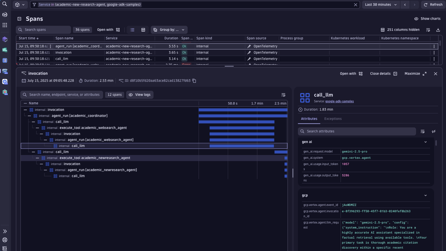Click the output tokens value 5286
The width and height of the screenshot is (446, 251).
(x=345, y=175)
